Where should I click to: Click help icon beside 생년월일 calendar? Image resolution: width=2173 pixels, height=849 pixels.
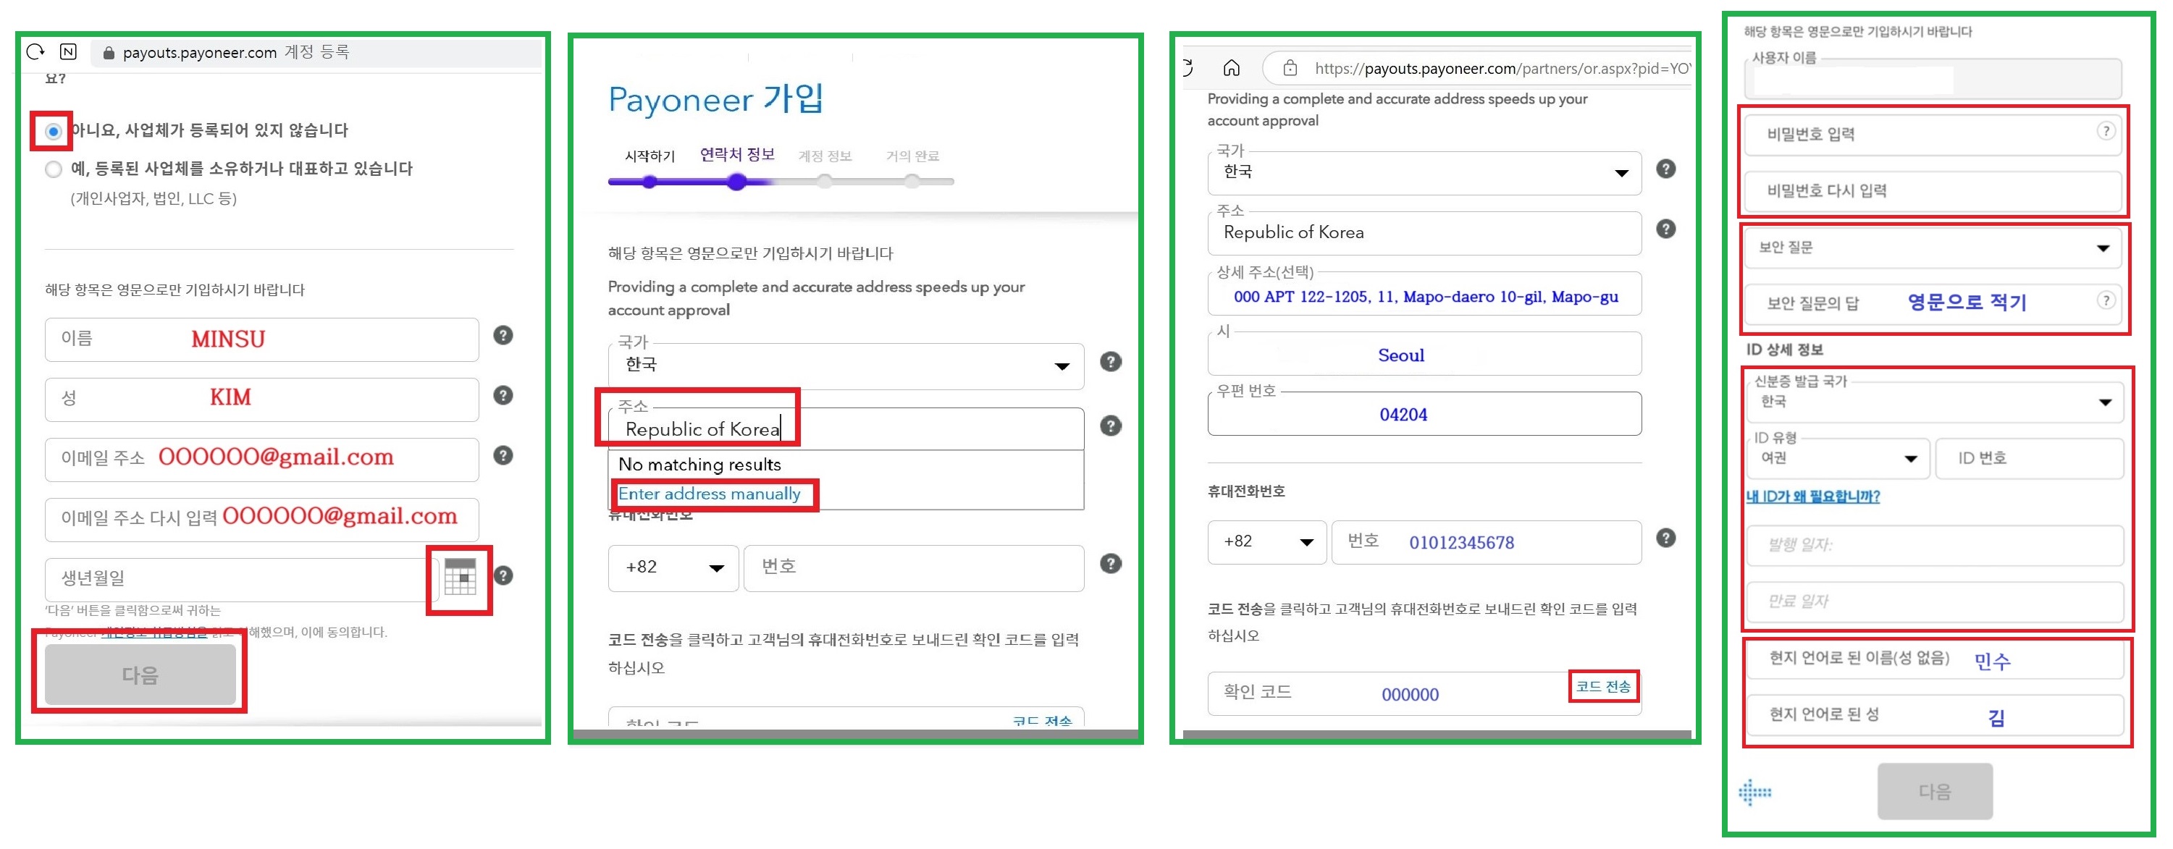tap(503, 576)
